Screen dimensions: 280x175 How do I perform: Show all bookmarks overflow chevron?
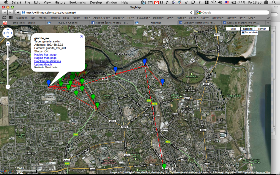click(268, 18)
